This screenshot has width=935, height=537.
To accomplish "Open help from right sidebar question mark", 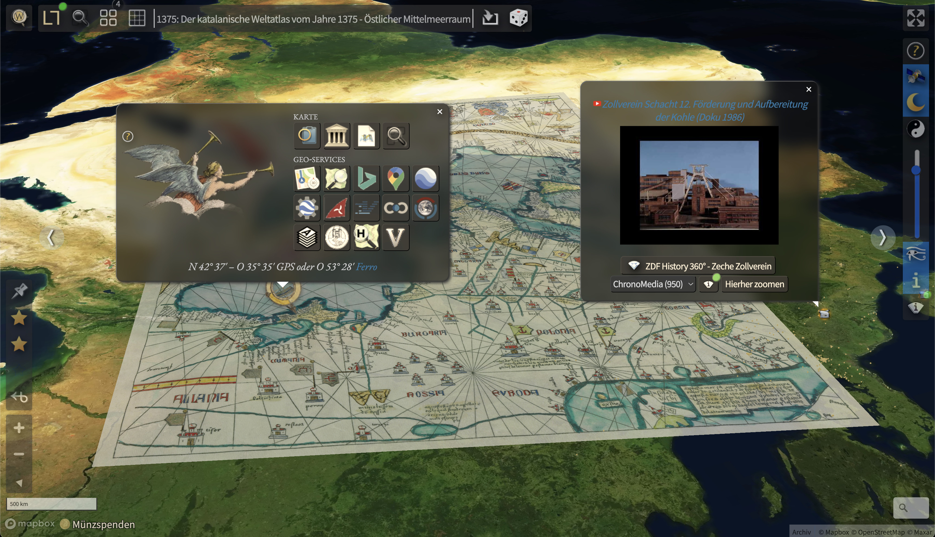I will [916, 51].
